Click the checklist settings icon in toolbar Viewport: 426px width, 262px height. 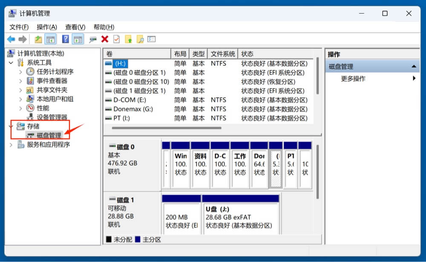(151, 40)
